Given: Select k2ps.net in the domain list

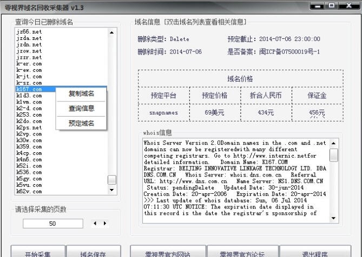Looking at the screenshot, I should click(29, 127).
